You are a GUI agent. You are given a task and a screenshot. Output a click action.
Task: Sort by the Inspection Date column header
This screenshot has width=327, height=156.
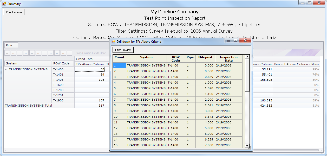(228, 59)
